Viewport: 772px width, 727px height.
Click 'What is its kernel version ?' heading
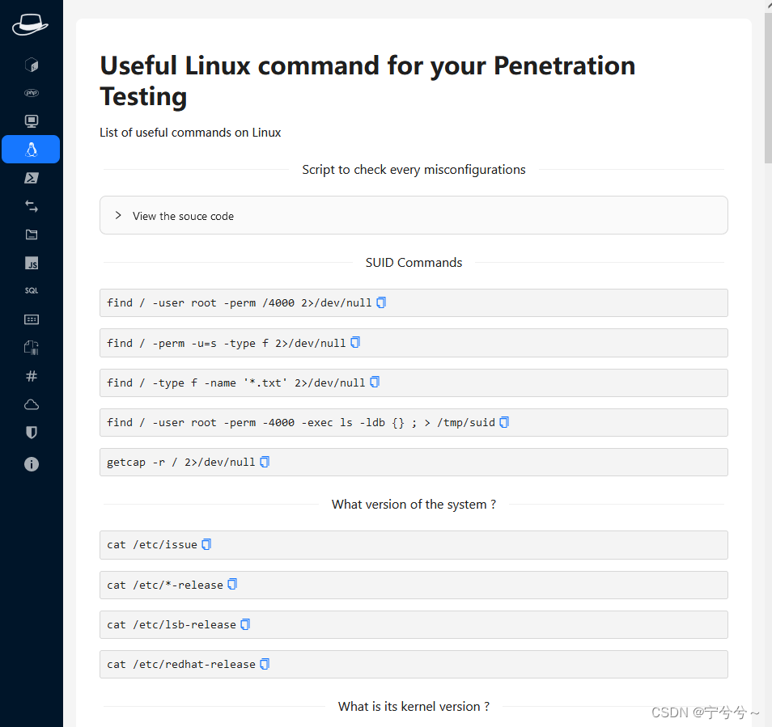414,706
